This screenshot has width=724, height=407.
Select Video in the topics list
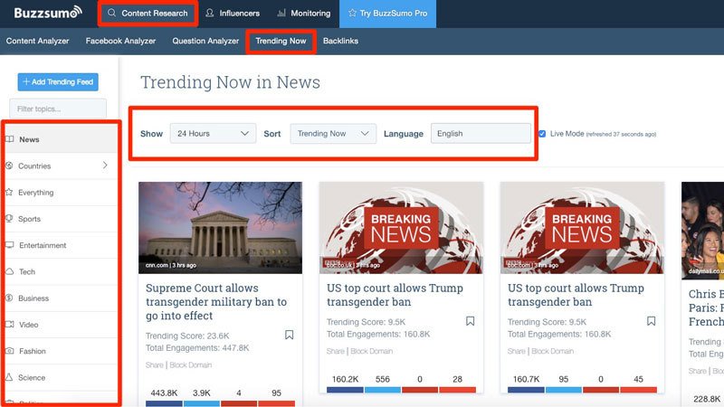coord(60,325)
